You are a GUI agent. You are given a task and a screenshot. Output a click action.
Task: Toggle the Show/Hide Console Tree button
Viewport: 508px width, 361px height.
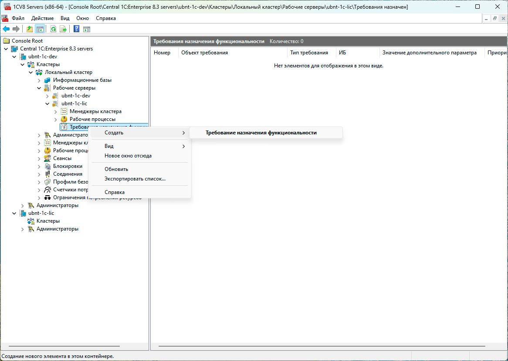(40, 29)
